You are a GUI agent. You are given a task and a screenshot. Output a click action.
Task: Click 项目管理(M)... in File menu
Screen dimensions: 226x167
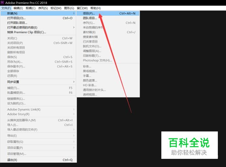(x=38, y=154)
